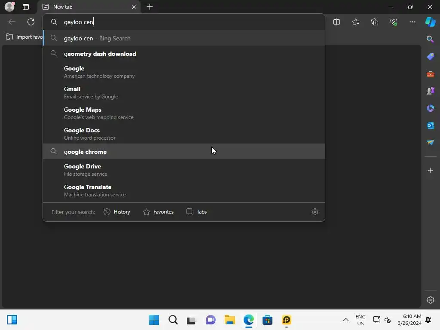This screenshot has width=440, height=330.
Task: Select geometry dash download suggestion
Action: click(x=184, y=54)
